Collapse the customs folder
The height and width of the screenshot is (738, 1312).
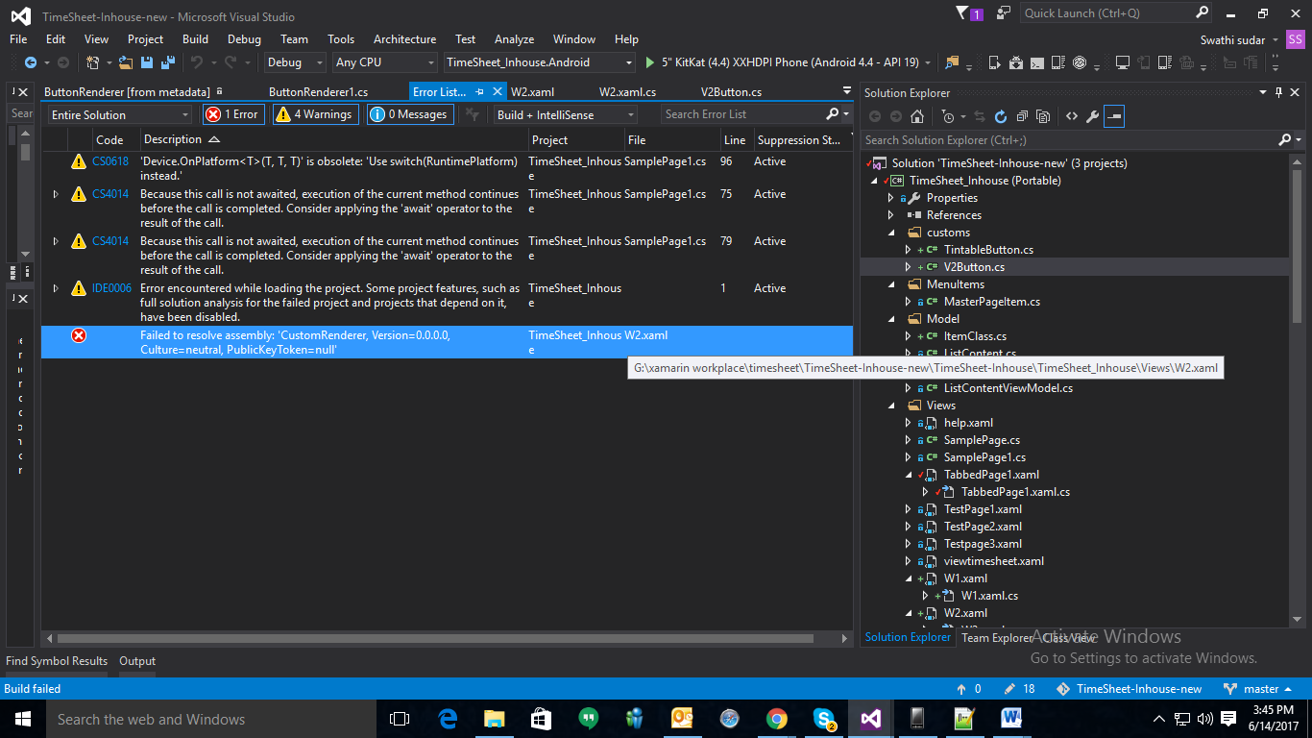click(890, 233)
